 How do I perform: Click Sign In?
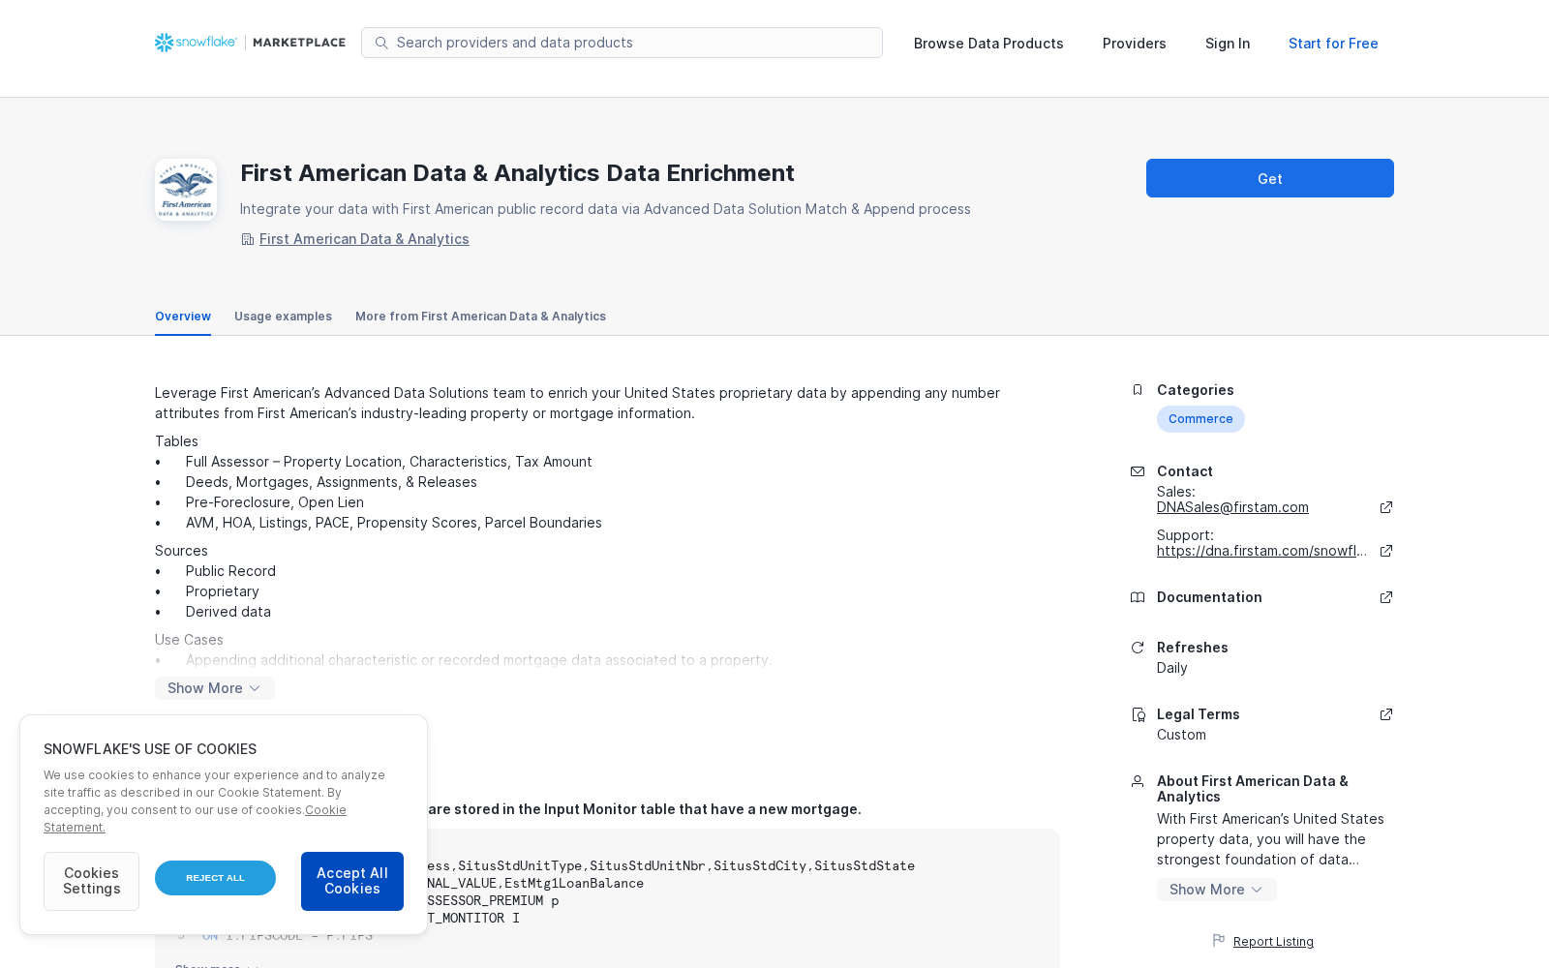pyautogui.click(x=1228, y=44)
